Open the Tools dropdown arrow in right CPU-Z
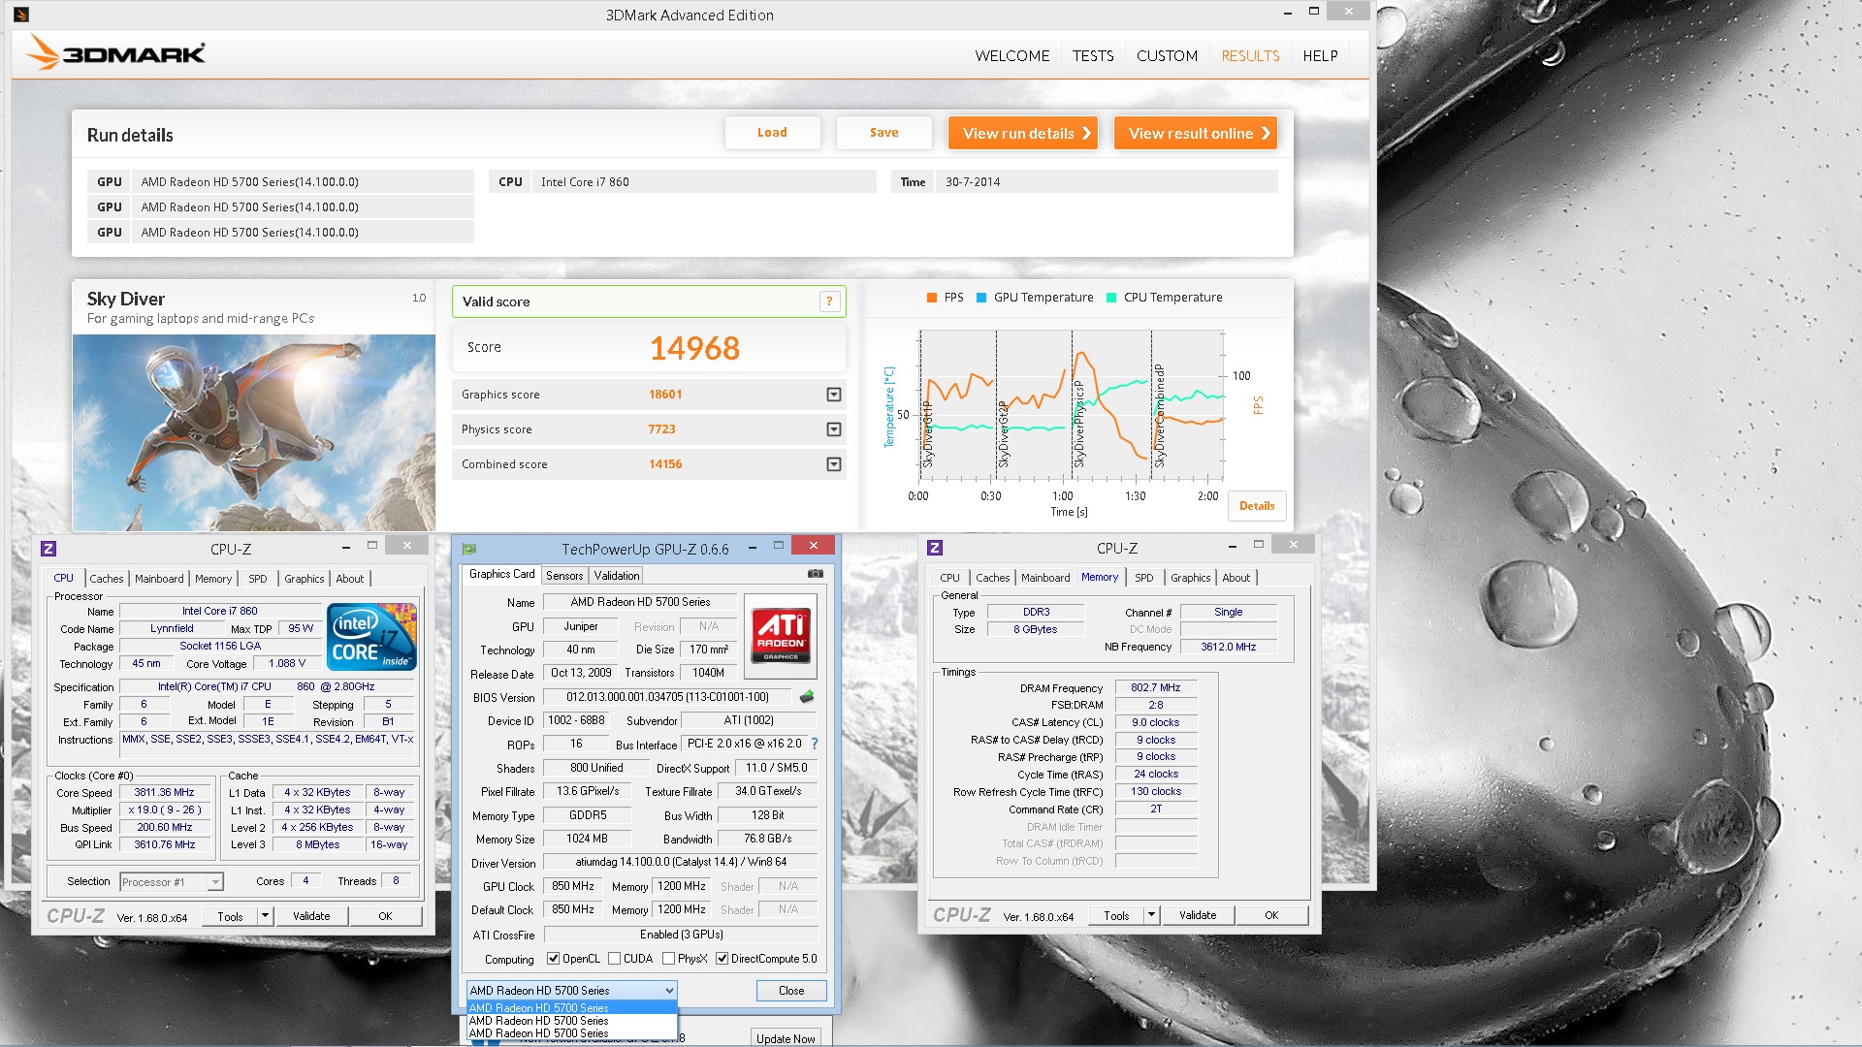The height and width of the screenshot is (1047, 1862). point(1151,914)
